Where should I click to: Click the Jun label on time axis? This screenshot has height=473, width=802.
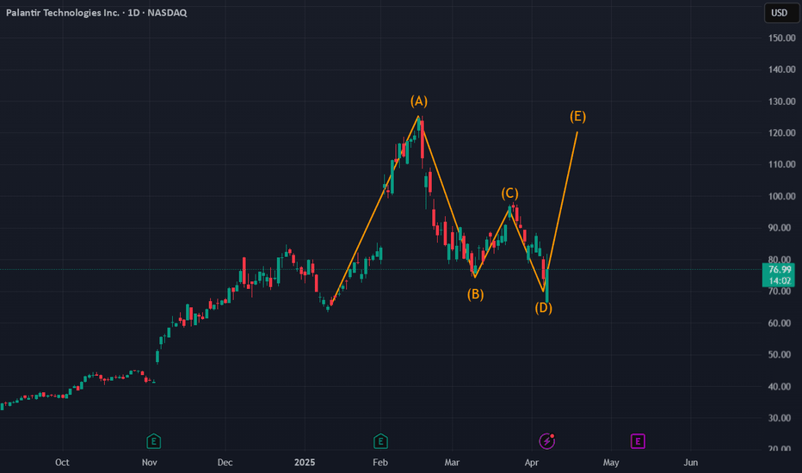[x=690, y=463]
